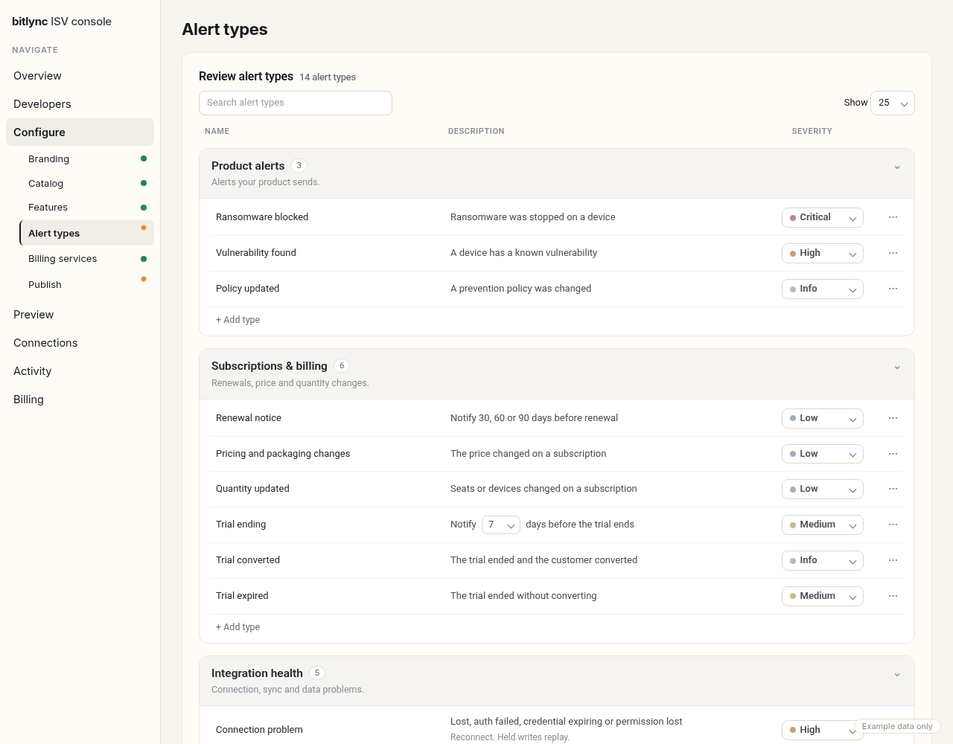Click the DESCRIPTION column header
953x744 pixels.
pos(476,131)
